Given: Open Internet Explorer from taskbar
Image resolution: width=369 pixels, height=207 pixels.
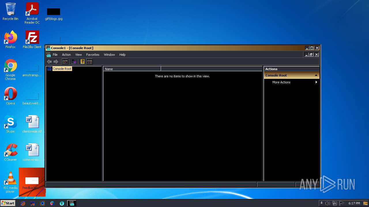Looking at the screenshot, I should (23, 203).
